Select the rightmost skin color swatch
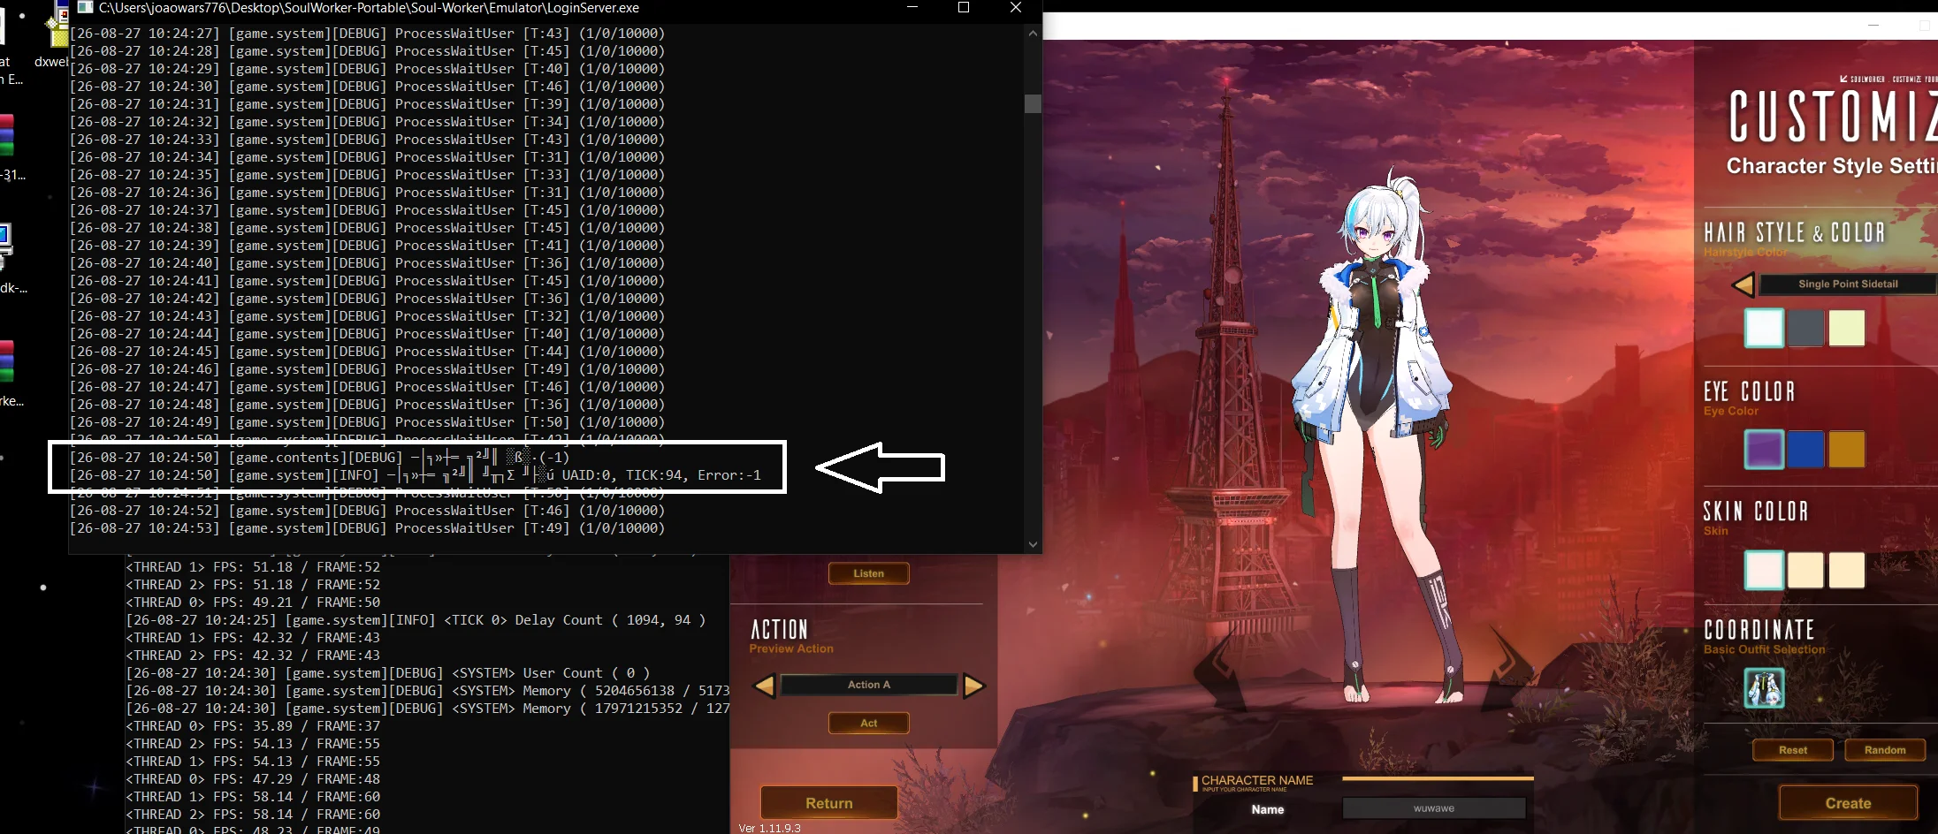This screenshot has height=834, width=1938. tap(1847, 570)
